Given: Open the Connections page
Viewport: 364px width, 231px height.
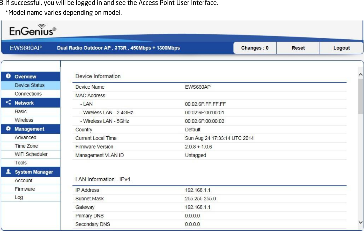Looking at the screenshot, I should pyautogui.click(x=31, y=94).
